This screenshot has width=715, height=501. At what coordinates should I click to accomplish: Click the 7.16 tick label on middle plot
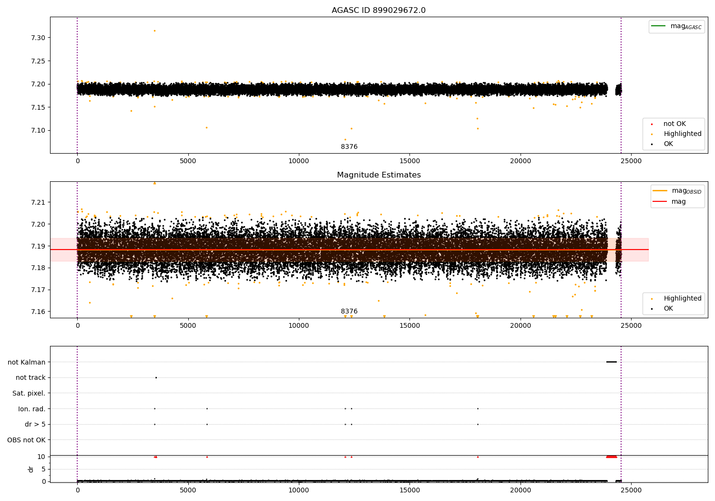(38, 312)
